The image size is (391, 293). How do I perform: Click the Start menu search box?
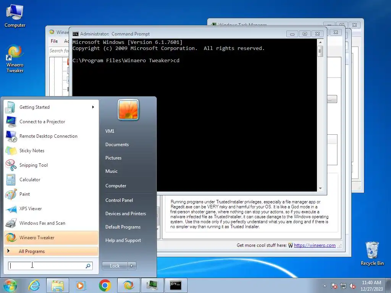pyautogui.click(x=50, y=266)
